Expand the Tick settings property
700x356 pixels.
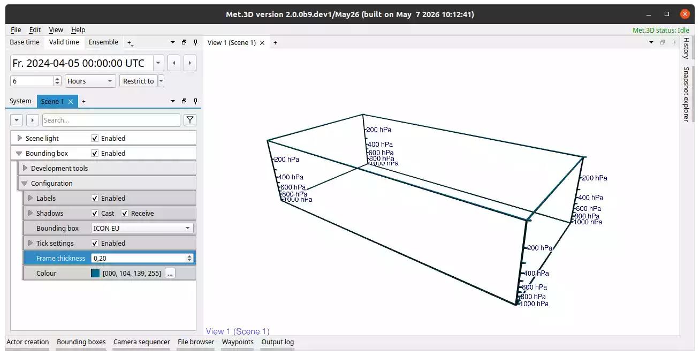click(31, 243)
